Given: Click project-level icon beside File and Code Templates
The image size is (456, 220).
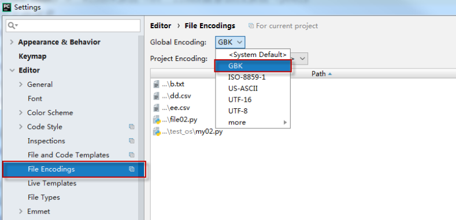Looking at the screenshot, I should (132, 155).
